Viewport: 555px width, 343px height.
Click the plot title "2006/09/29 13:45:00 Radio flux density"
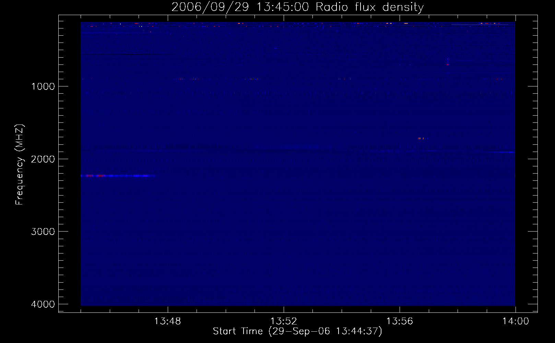(x=297, y=7)
